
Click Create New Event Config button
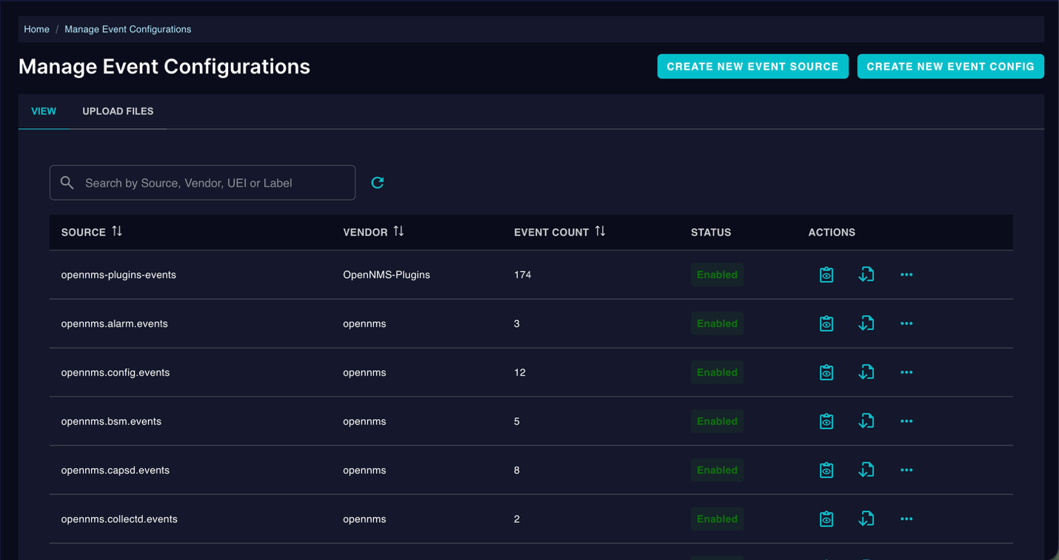tap(951, 66)
